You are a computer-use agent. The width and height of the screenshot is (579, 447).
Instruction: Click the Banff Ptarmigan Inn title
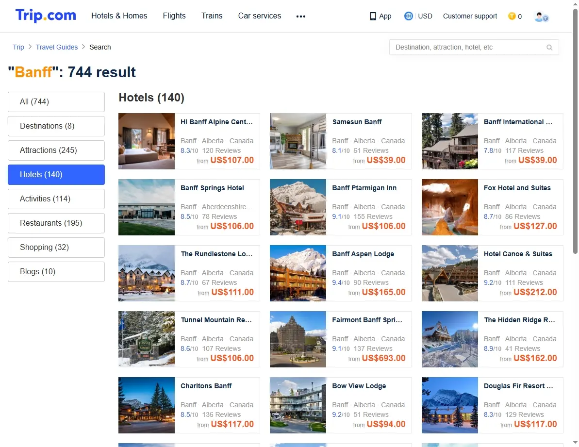click(x=364, y=188)
